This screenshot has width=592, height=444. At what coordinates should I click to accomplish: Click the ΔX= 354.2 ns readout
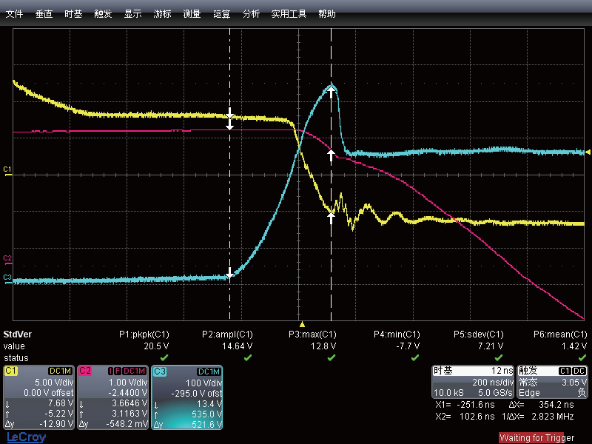[542, 405]
